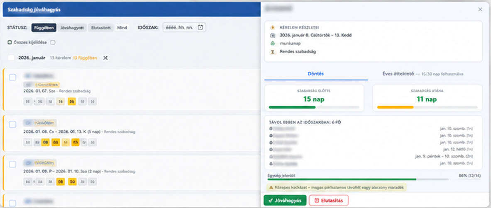Click person icon in jan. 9. péntek row
491x208 pixels.
(271, 156)
